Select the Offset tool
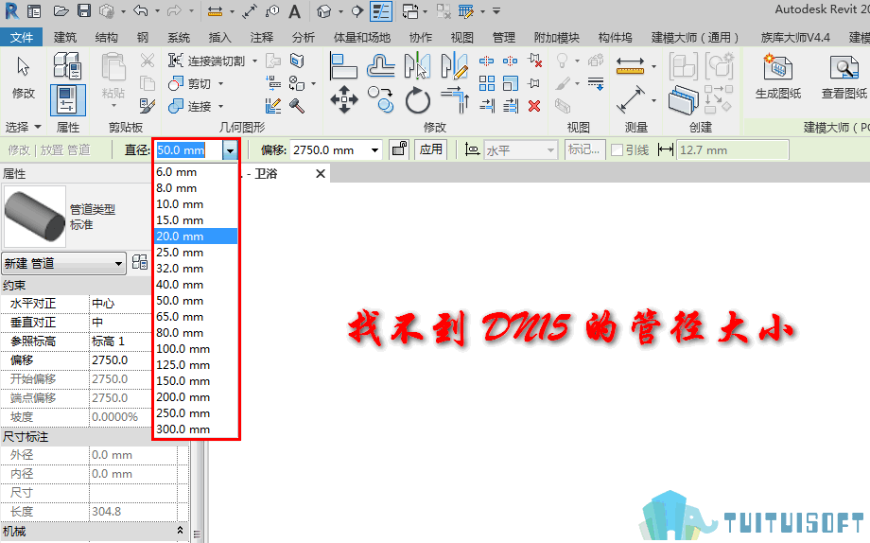The image size is (870, 543). tap(381, 66)
